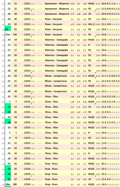Viewport: 120px width, 187px height.
Task: Select the odds cell 4,31
Action: (78, 76)
